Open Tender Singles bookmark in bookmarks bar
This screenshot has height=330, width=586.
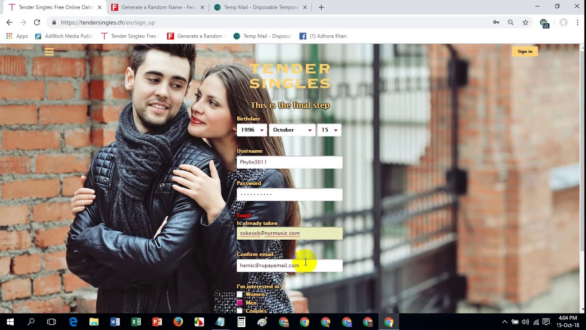click(130, 36)
